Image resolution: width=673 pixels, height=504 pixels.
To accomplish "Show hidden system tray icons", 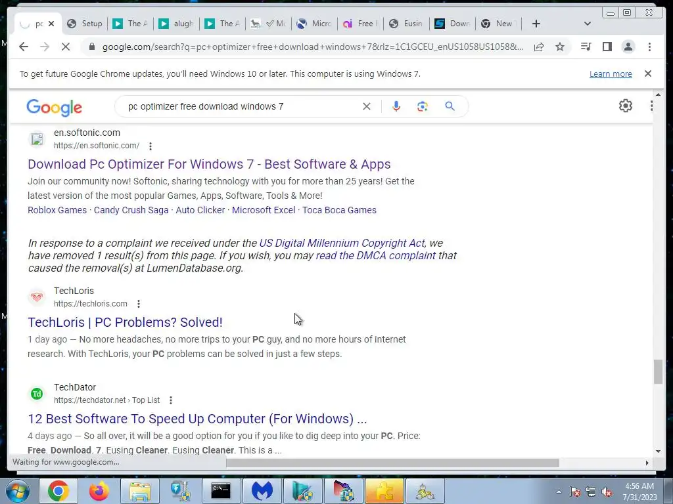I will [559, 492].
